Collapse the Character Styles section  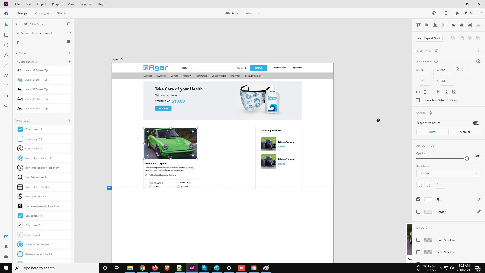(17, 62)
